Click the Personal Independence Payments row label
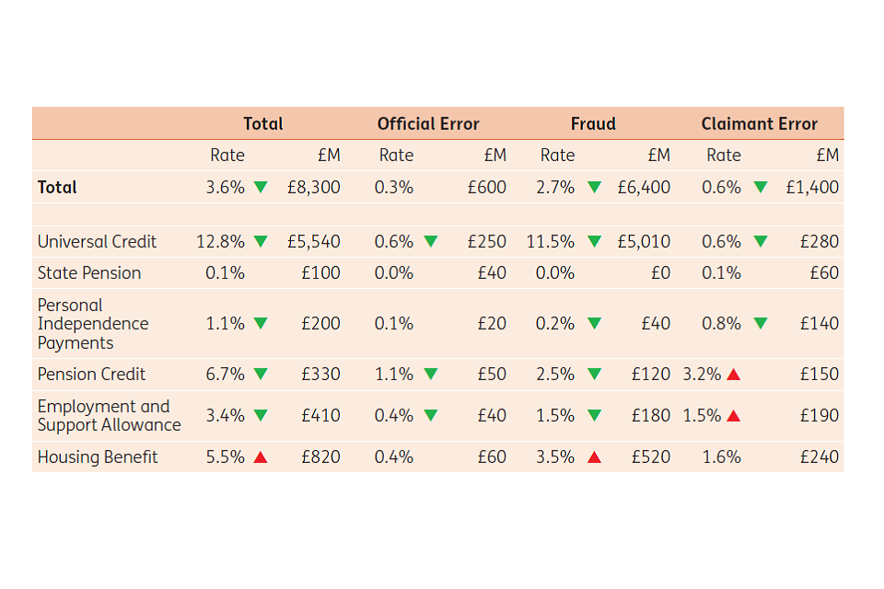Image resolution: width=884 pixels, height=589 pixels. pyautogui.click(x=92, y=323)
